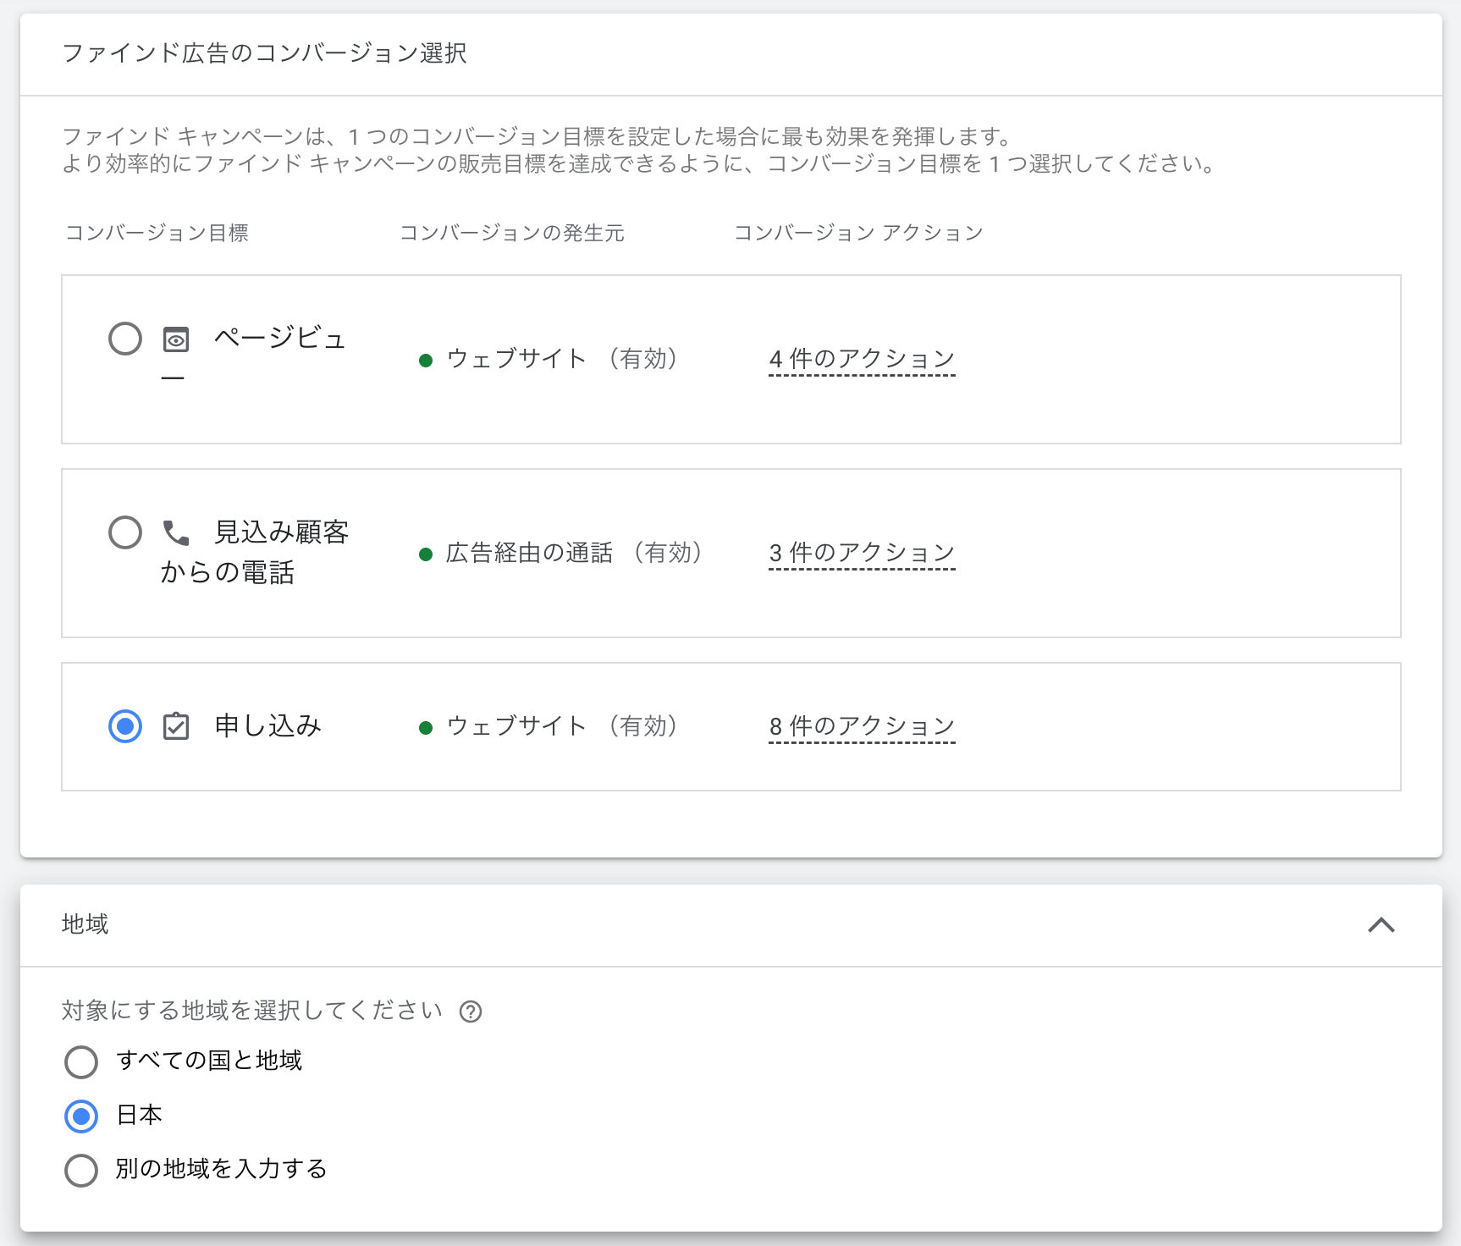The width and height of the screenshot is (1461, 1246).
Task: Click ウェブサイト（有効） in the 申し込み row
Action: pyautogui.click(x=563, y=726)
